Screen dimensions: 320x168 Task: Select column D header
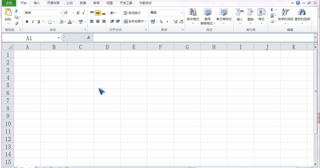[x=107, y=47]
